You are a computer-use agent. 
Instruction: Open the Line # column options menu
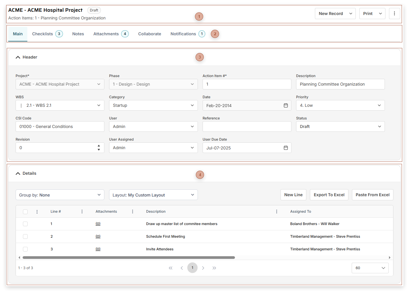click(x=82, y=212)
